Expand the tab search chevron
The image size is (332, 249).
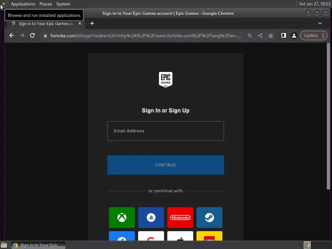[x=320, y=23]
